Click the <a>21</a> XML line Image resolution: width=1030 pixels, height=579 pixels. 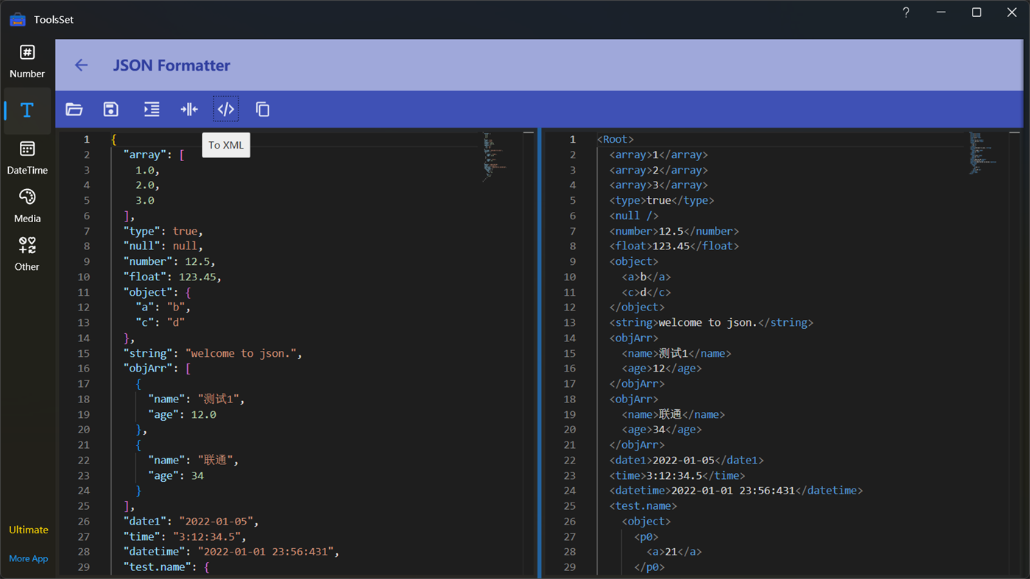click(x=674, y=552)
